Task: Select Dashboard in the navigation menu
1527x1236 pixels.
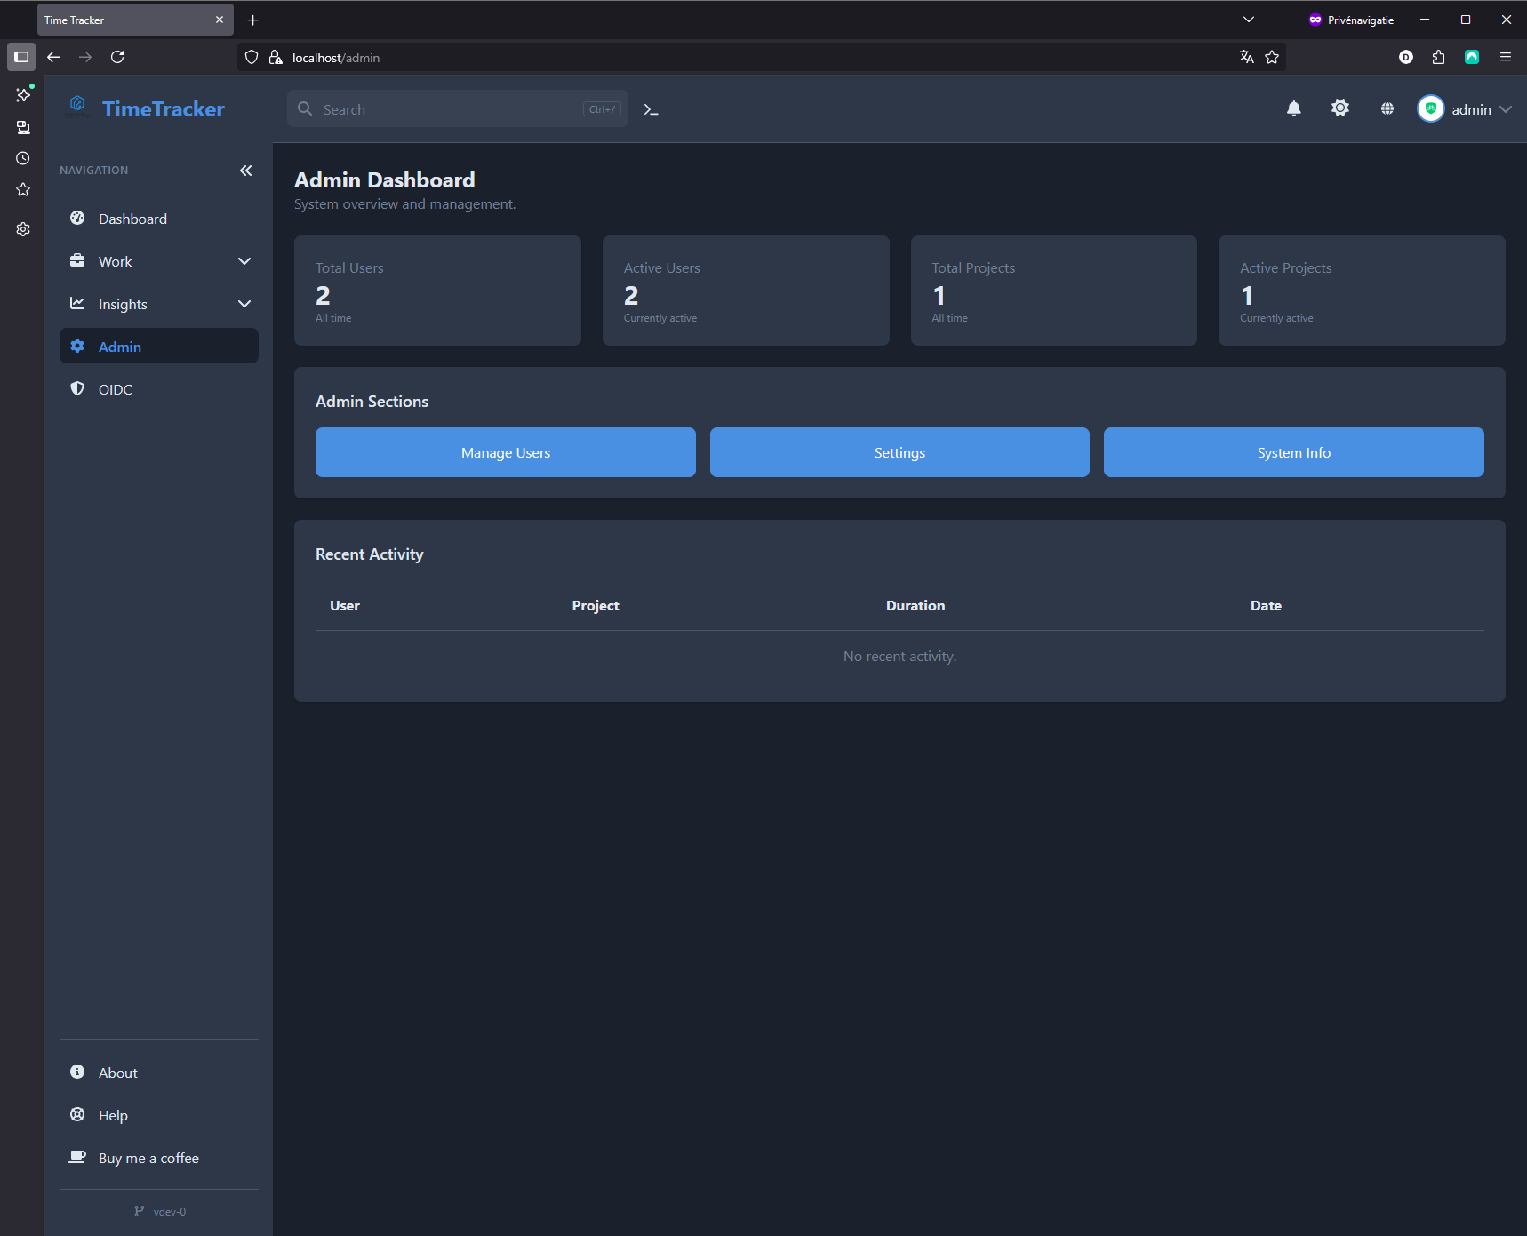Action: pyautogui.click(x=132, y=219)
